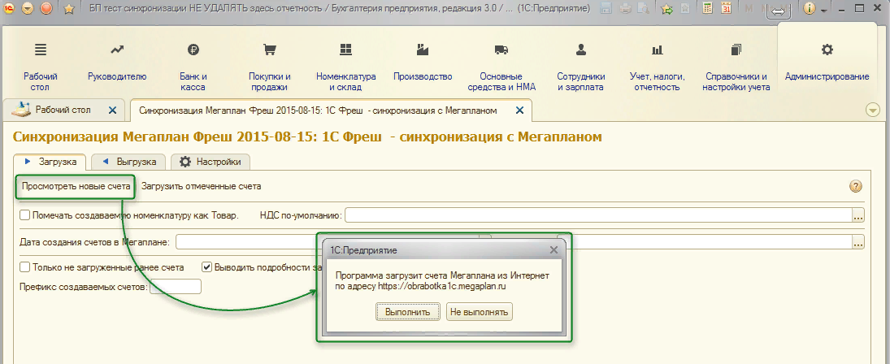
Task: Check Только не загруженные ранее счета
Action: (25, 266)
